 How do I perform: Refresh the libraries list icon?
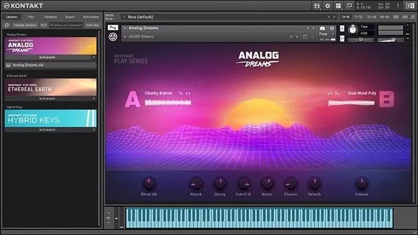coord(7,25)
